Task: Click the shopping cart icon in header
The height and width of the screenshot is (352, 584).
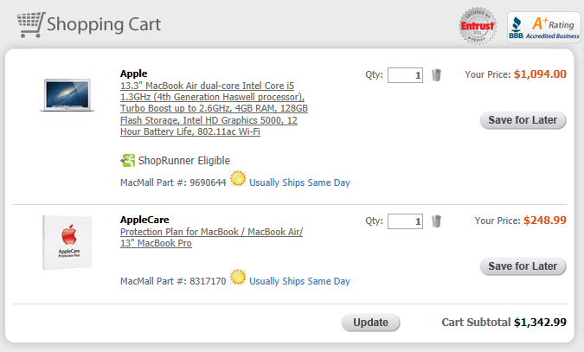Action: click(30, 24)
